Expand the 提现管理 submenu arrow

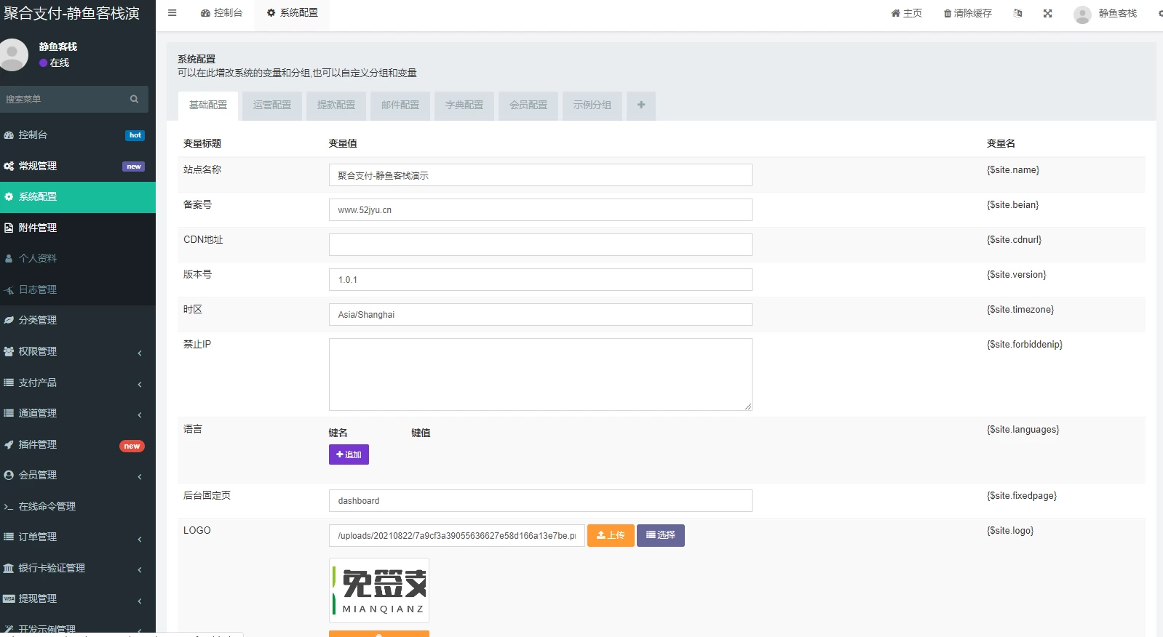point(140,601)
